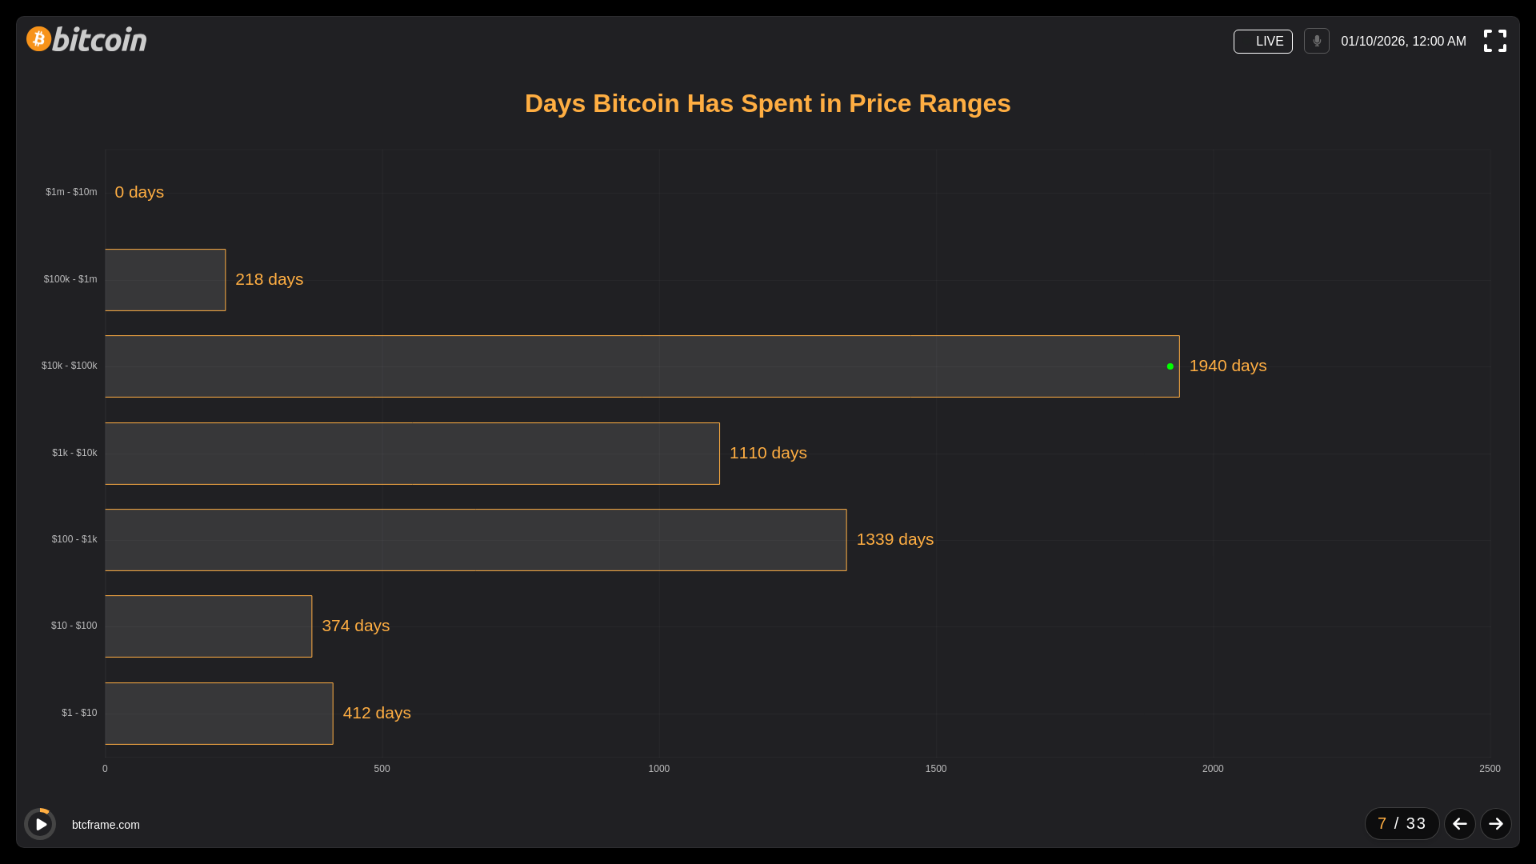Image resolution: width=1536 pixels, height=864 pixels.
Task: Go to the previous slide arrow
Action: pyautogui.click(x=1459, y=824)
